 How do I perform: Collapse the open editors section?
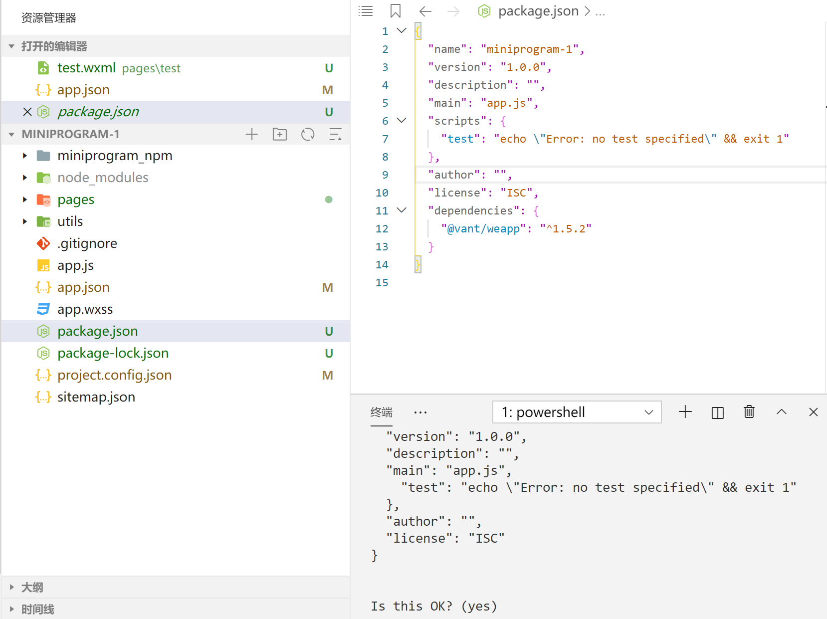[11, 46]
